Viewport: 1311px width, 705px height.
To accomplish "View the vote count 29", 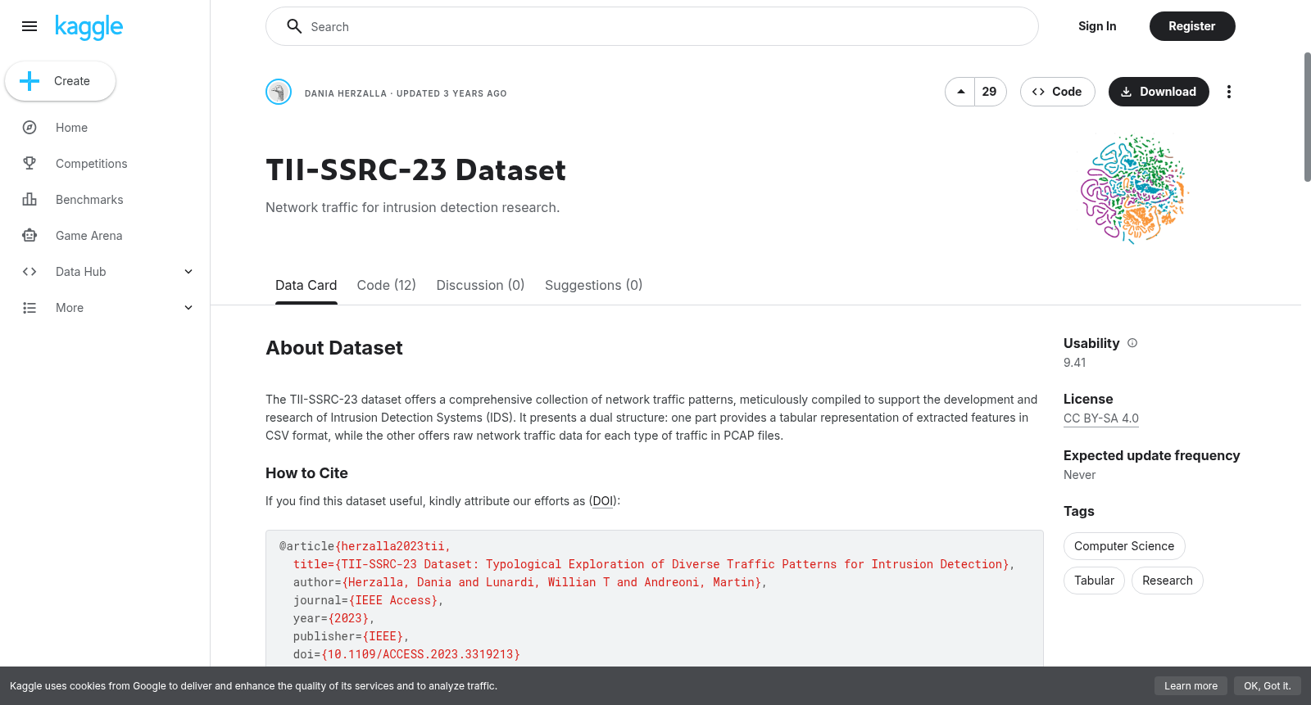I will (990, 92).
